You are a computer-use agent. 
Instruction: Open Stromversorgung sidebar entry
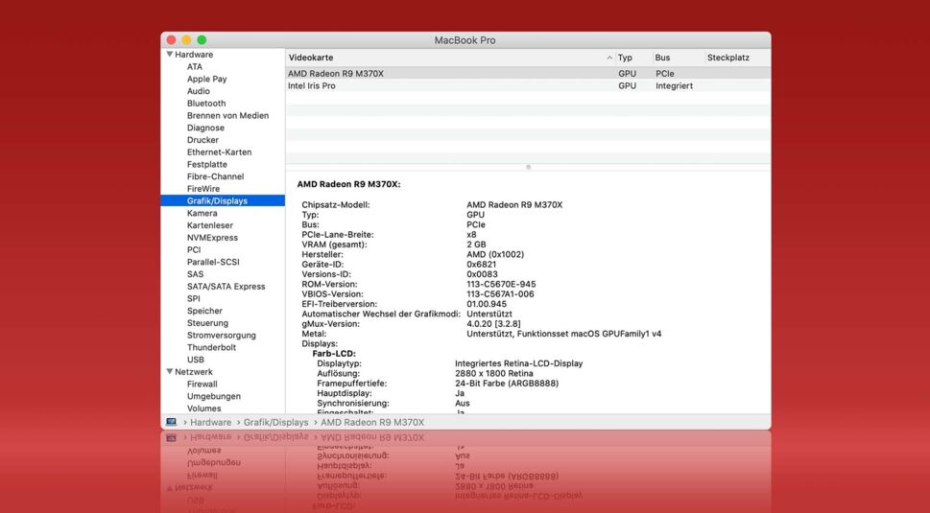point(222,336)
